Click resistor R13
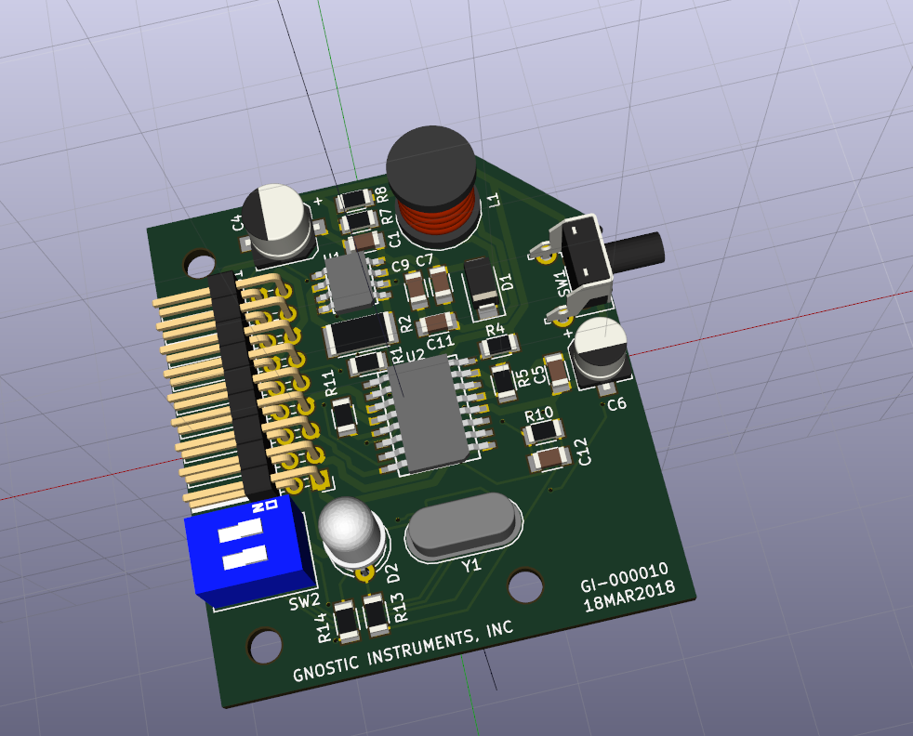Viewport: 913px width, 736px height. 376,613
